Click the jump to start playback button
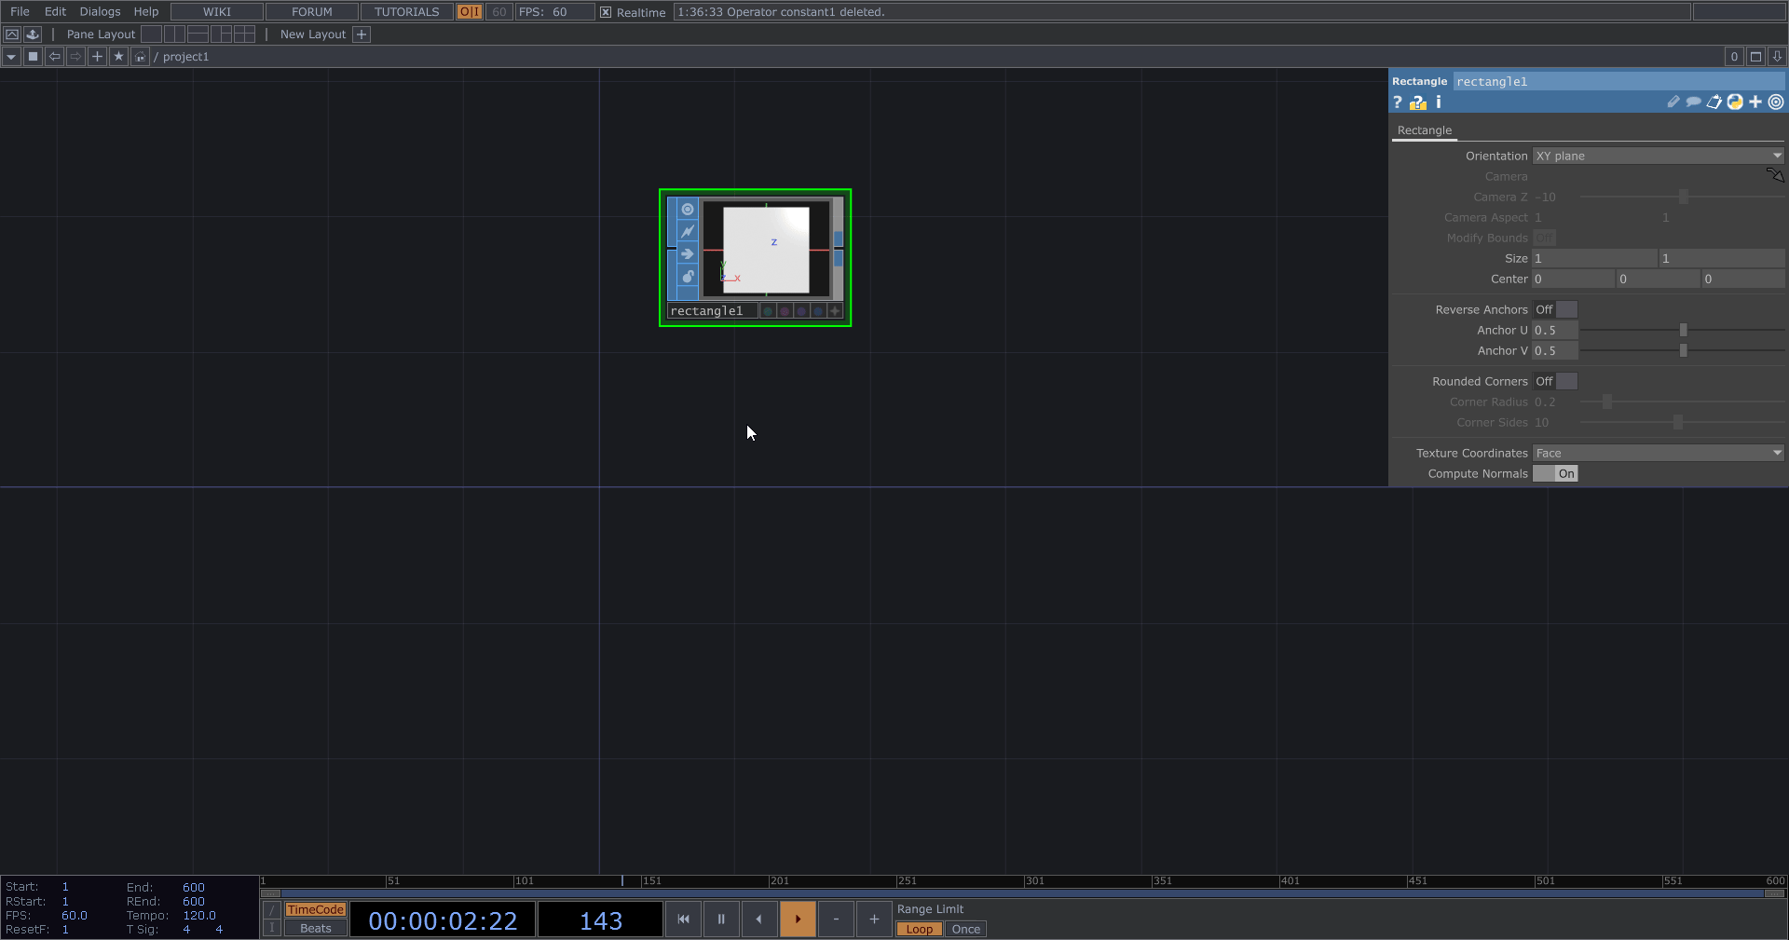 683,920
